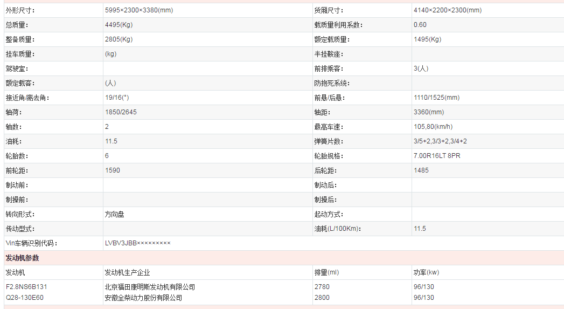
Task: Click the 前排乘客 value 3(人)
Action: (421, 68)
